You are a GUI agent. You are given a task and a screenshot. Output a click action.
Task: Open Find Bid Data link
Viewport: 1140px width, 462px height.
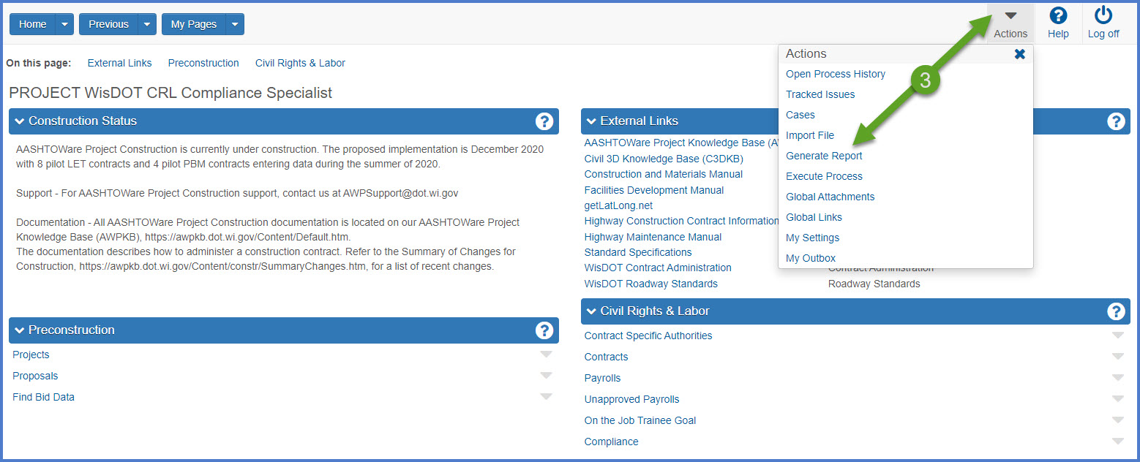point(43,397)
